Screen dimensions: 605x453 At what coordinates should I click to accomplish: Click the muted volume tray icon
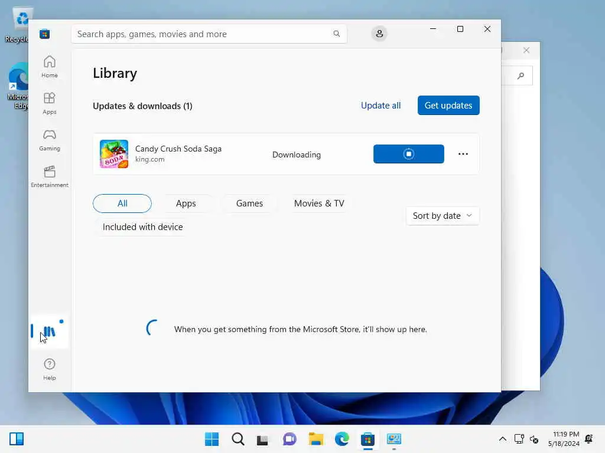(534, 439)
